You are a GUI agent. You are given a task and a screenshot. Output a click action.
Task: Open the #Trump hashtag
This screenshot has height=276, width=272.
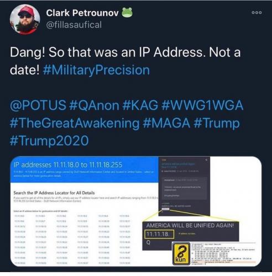pos(217,123)
